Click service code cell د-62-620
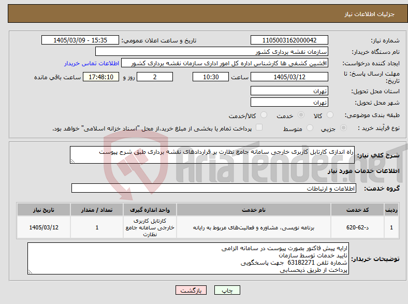Viewport: 408px width, 304px height. [x=358, y=227]
